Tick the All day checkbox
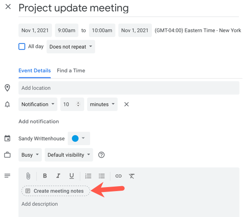Screen dimensions: 244x217 click(x=22, y=46)
